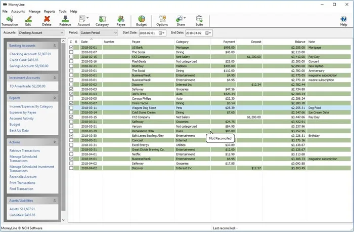354x232 pixels.
Task: Collapse the Investment Accounts panel
Action: tap(55, 78)
